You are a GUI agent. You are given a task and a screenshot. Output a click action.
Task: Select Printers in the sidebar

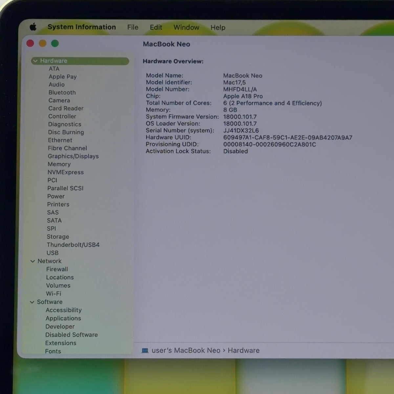coord(58,204)
